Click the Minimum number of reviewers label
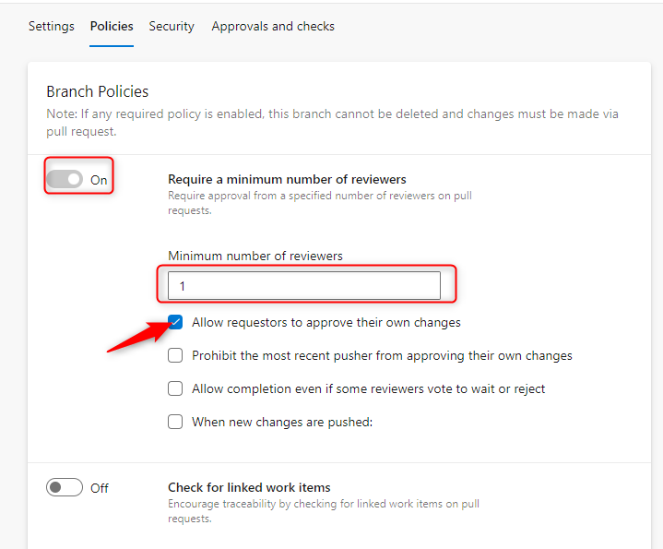The height and width of the screenshot is (549, 663). [255, 256]
